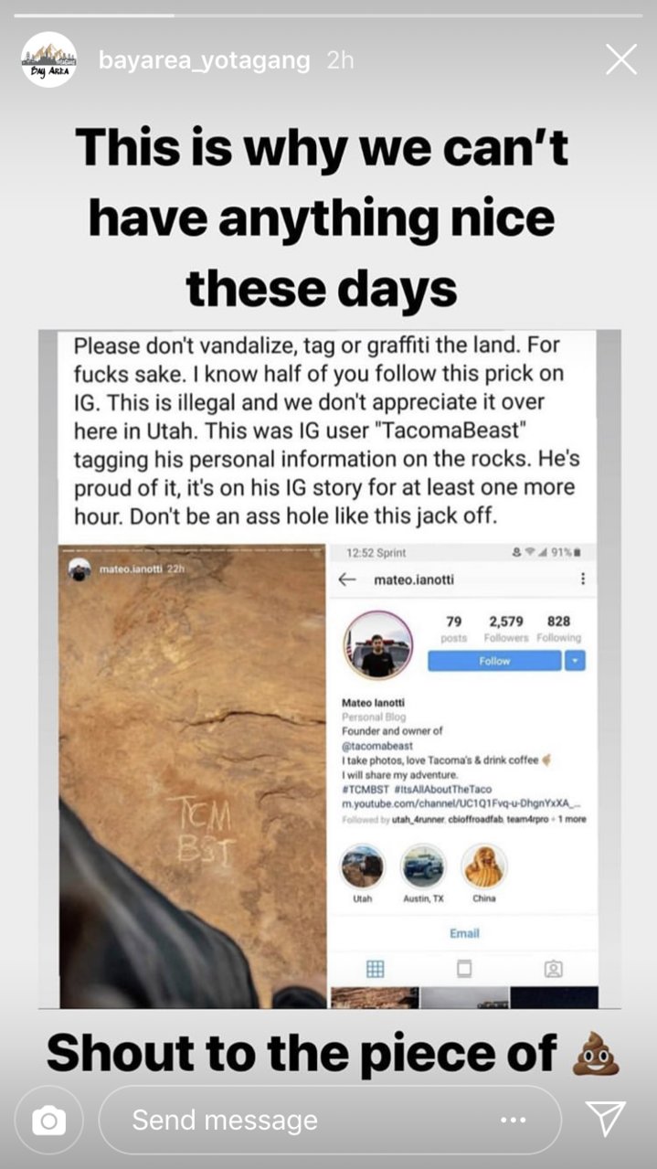Open vertical three-dot menu on profile header
The width and height of the screenshot is (657, 1169).
pyautogui.click(x=582, y=579)
